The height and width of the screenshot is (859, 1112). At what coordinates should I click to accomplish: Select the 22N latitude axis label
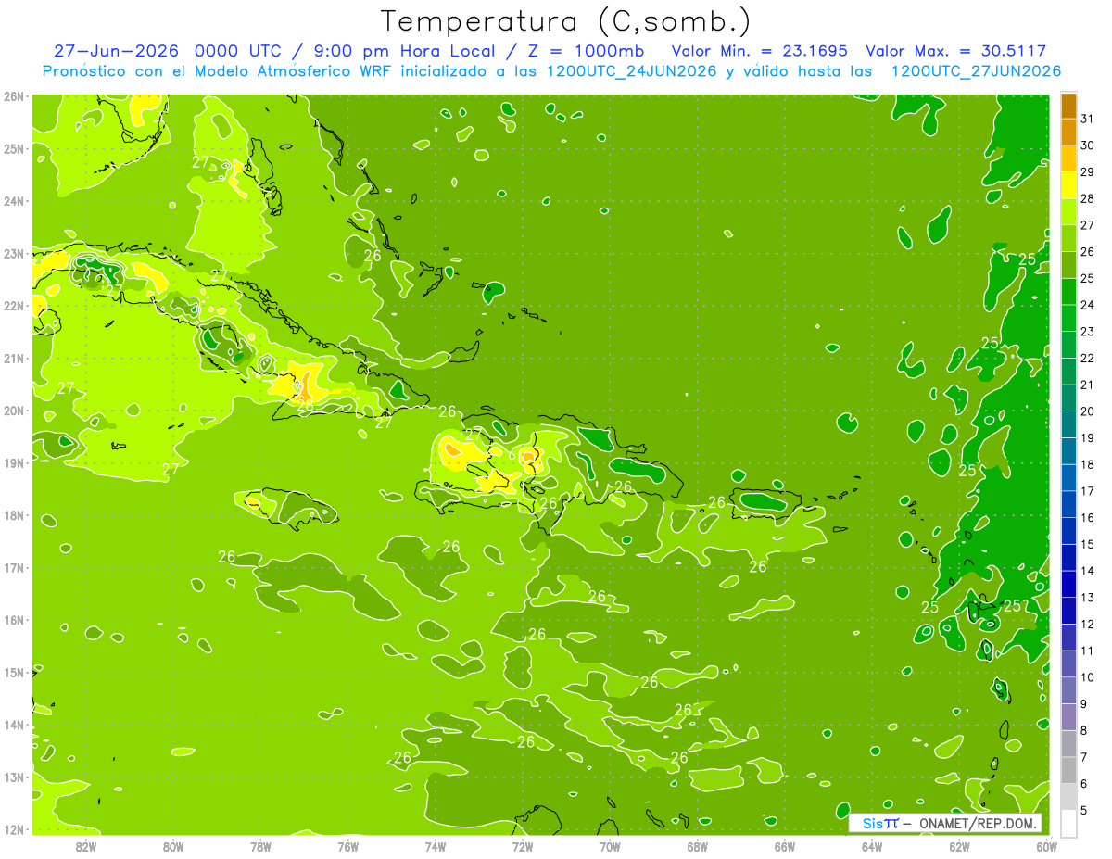tap(14, 306)
